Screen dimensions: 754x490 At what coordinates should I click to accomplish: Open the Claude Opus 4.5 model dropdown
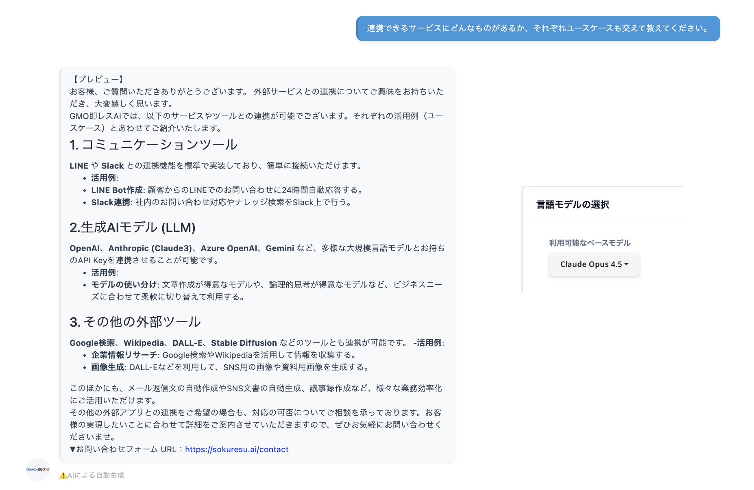click(594, 264)
